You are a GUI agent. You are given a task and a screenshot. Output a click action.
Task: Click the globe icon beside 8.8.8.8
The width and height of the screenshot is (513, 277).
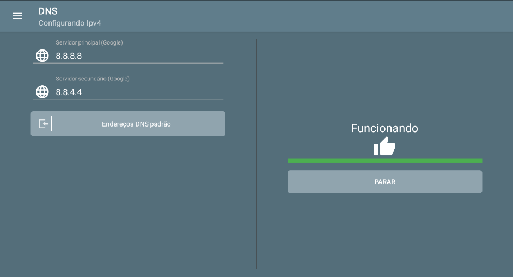42,55
